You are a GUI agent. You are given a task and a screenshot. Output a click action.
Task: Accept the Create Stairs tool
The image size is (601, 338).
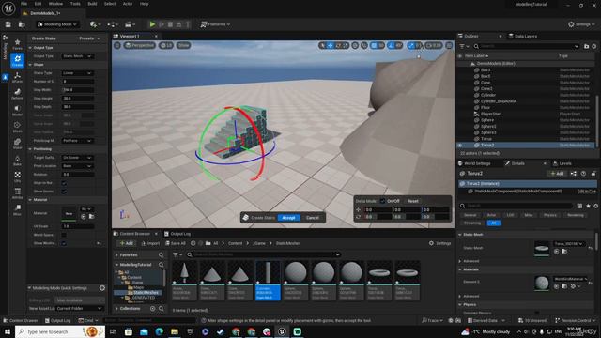click(288, 217)
